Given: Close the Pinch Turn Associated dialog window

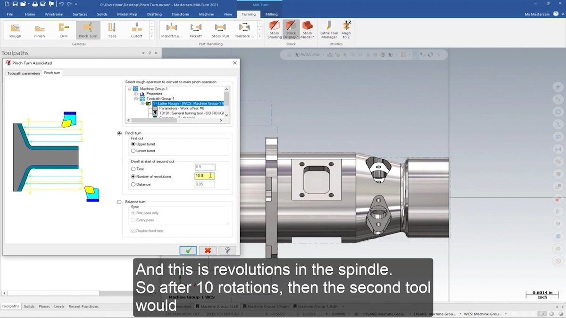Looking at the screenshot, I should [x=235, y=63].
